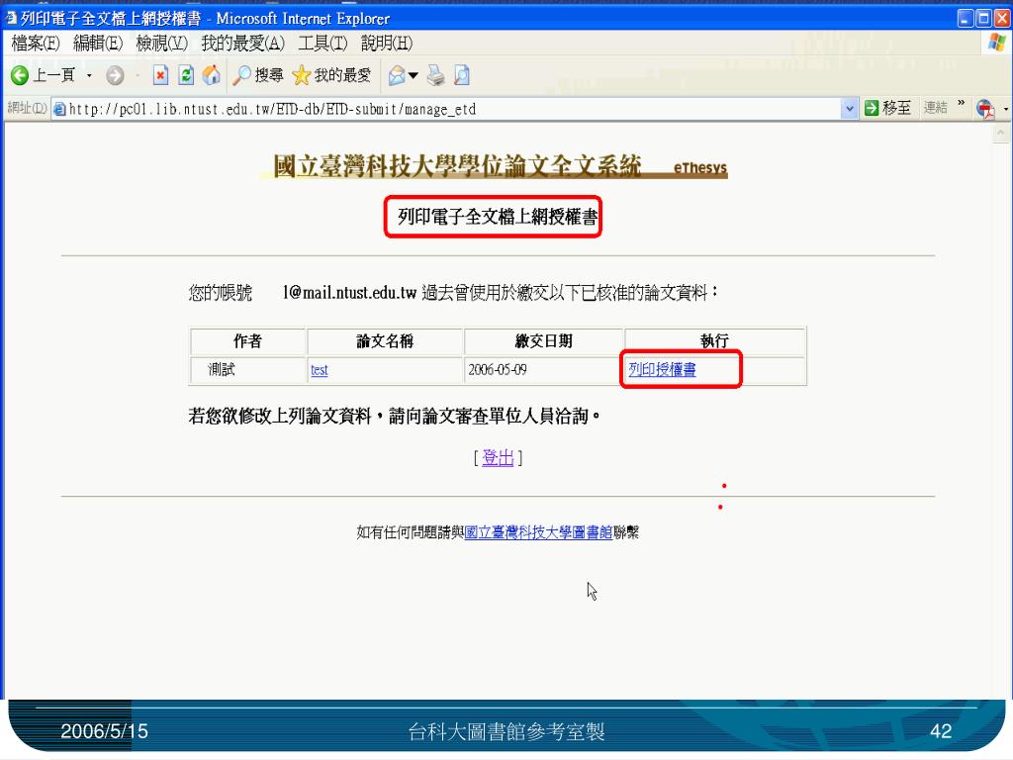Click the Mail envelope toolbar icon
Viewport: 1013px width, 760px height.
(x=397, y=75)
